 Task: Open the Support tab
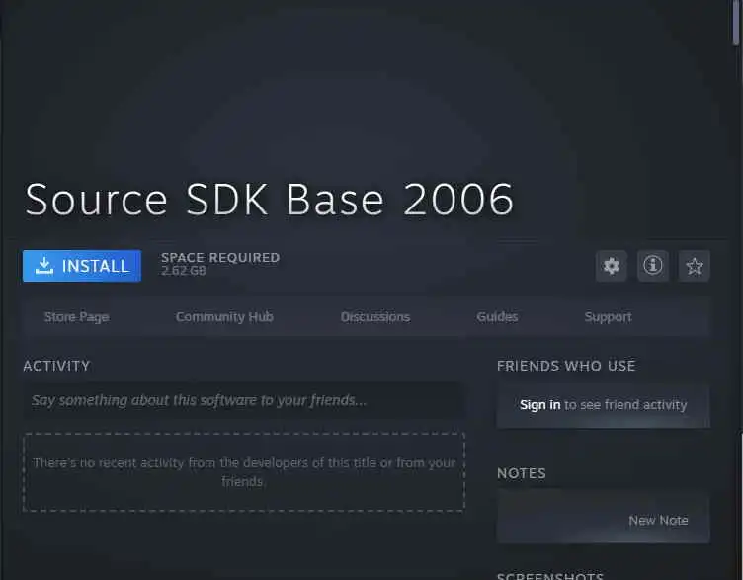click(x=608, y=317)
